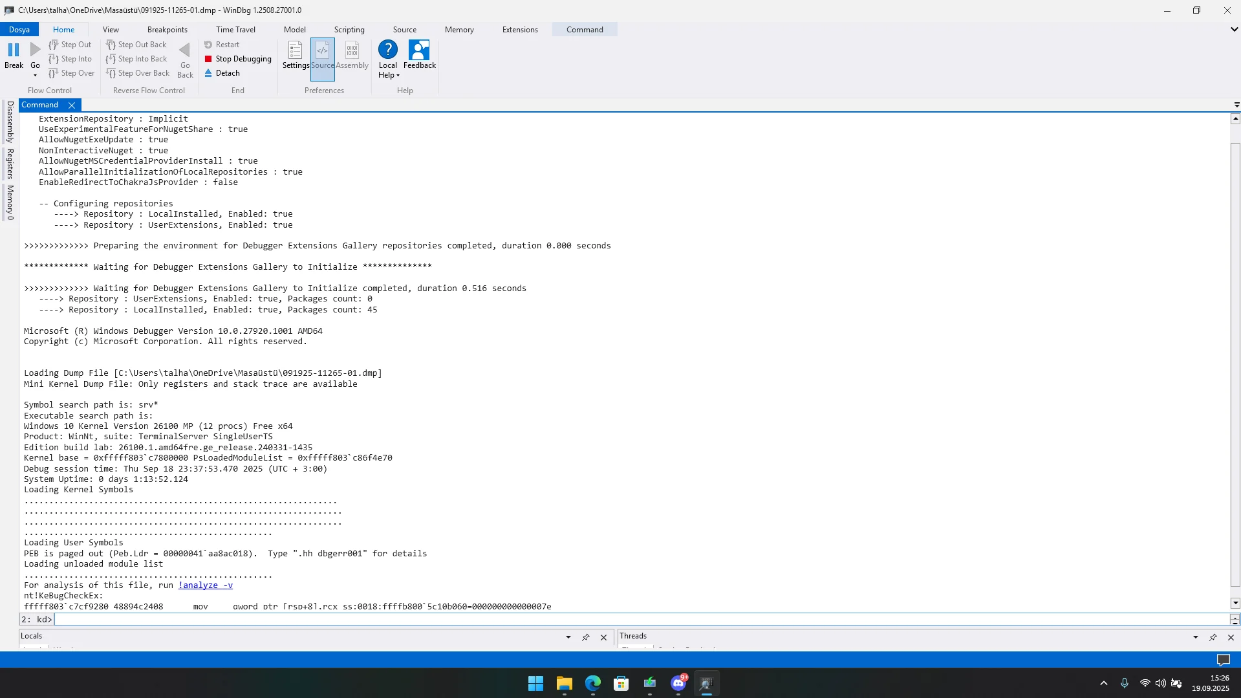Close the Threads panel

1231,637
